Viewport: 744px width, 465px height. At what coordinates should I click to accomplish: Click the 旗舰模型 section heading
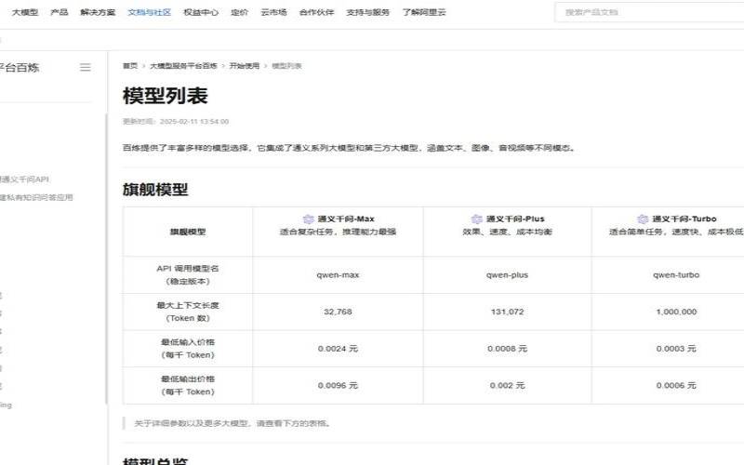pos(155,190)
